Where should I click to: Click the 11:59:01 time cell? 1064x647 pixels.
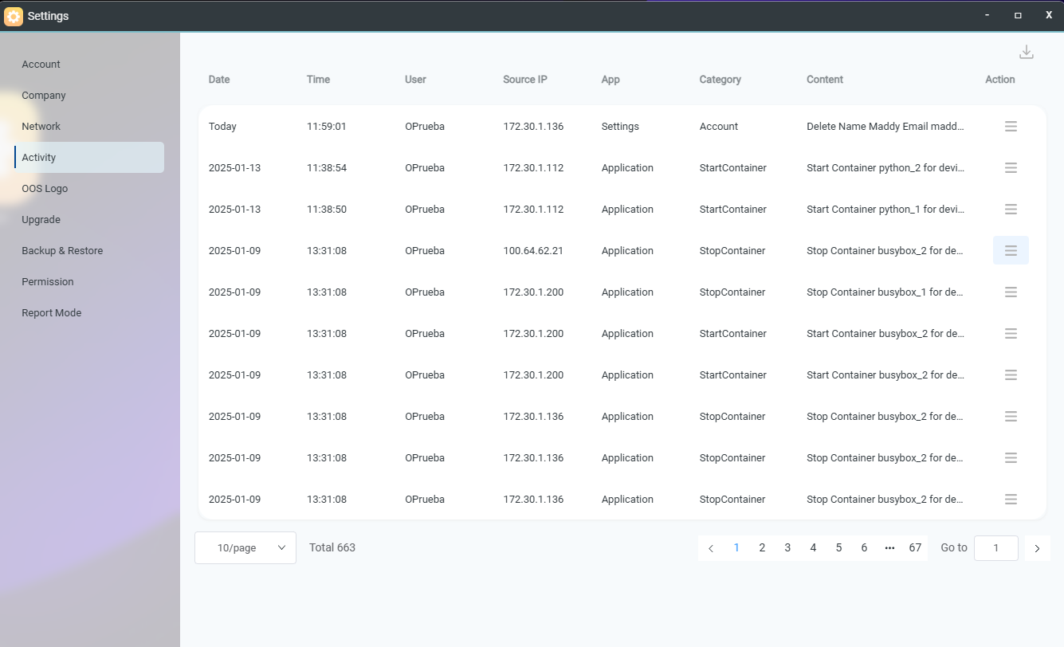coord(327,126)
